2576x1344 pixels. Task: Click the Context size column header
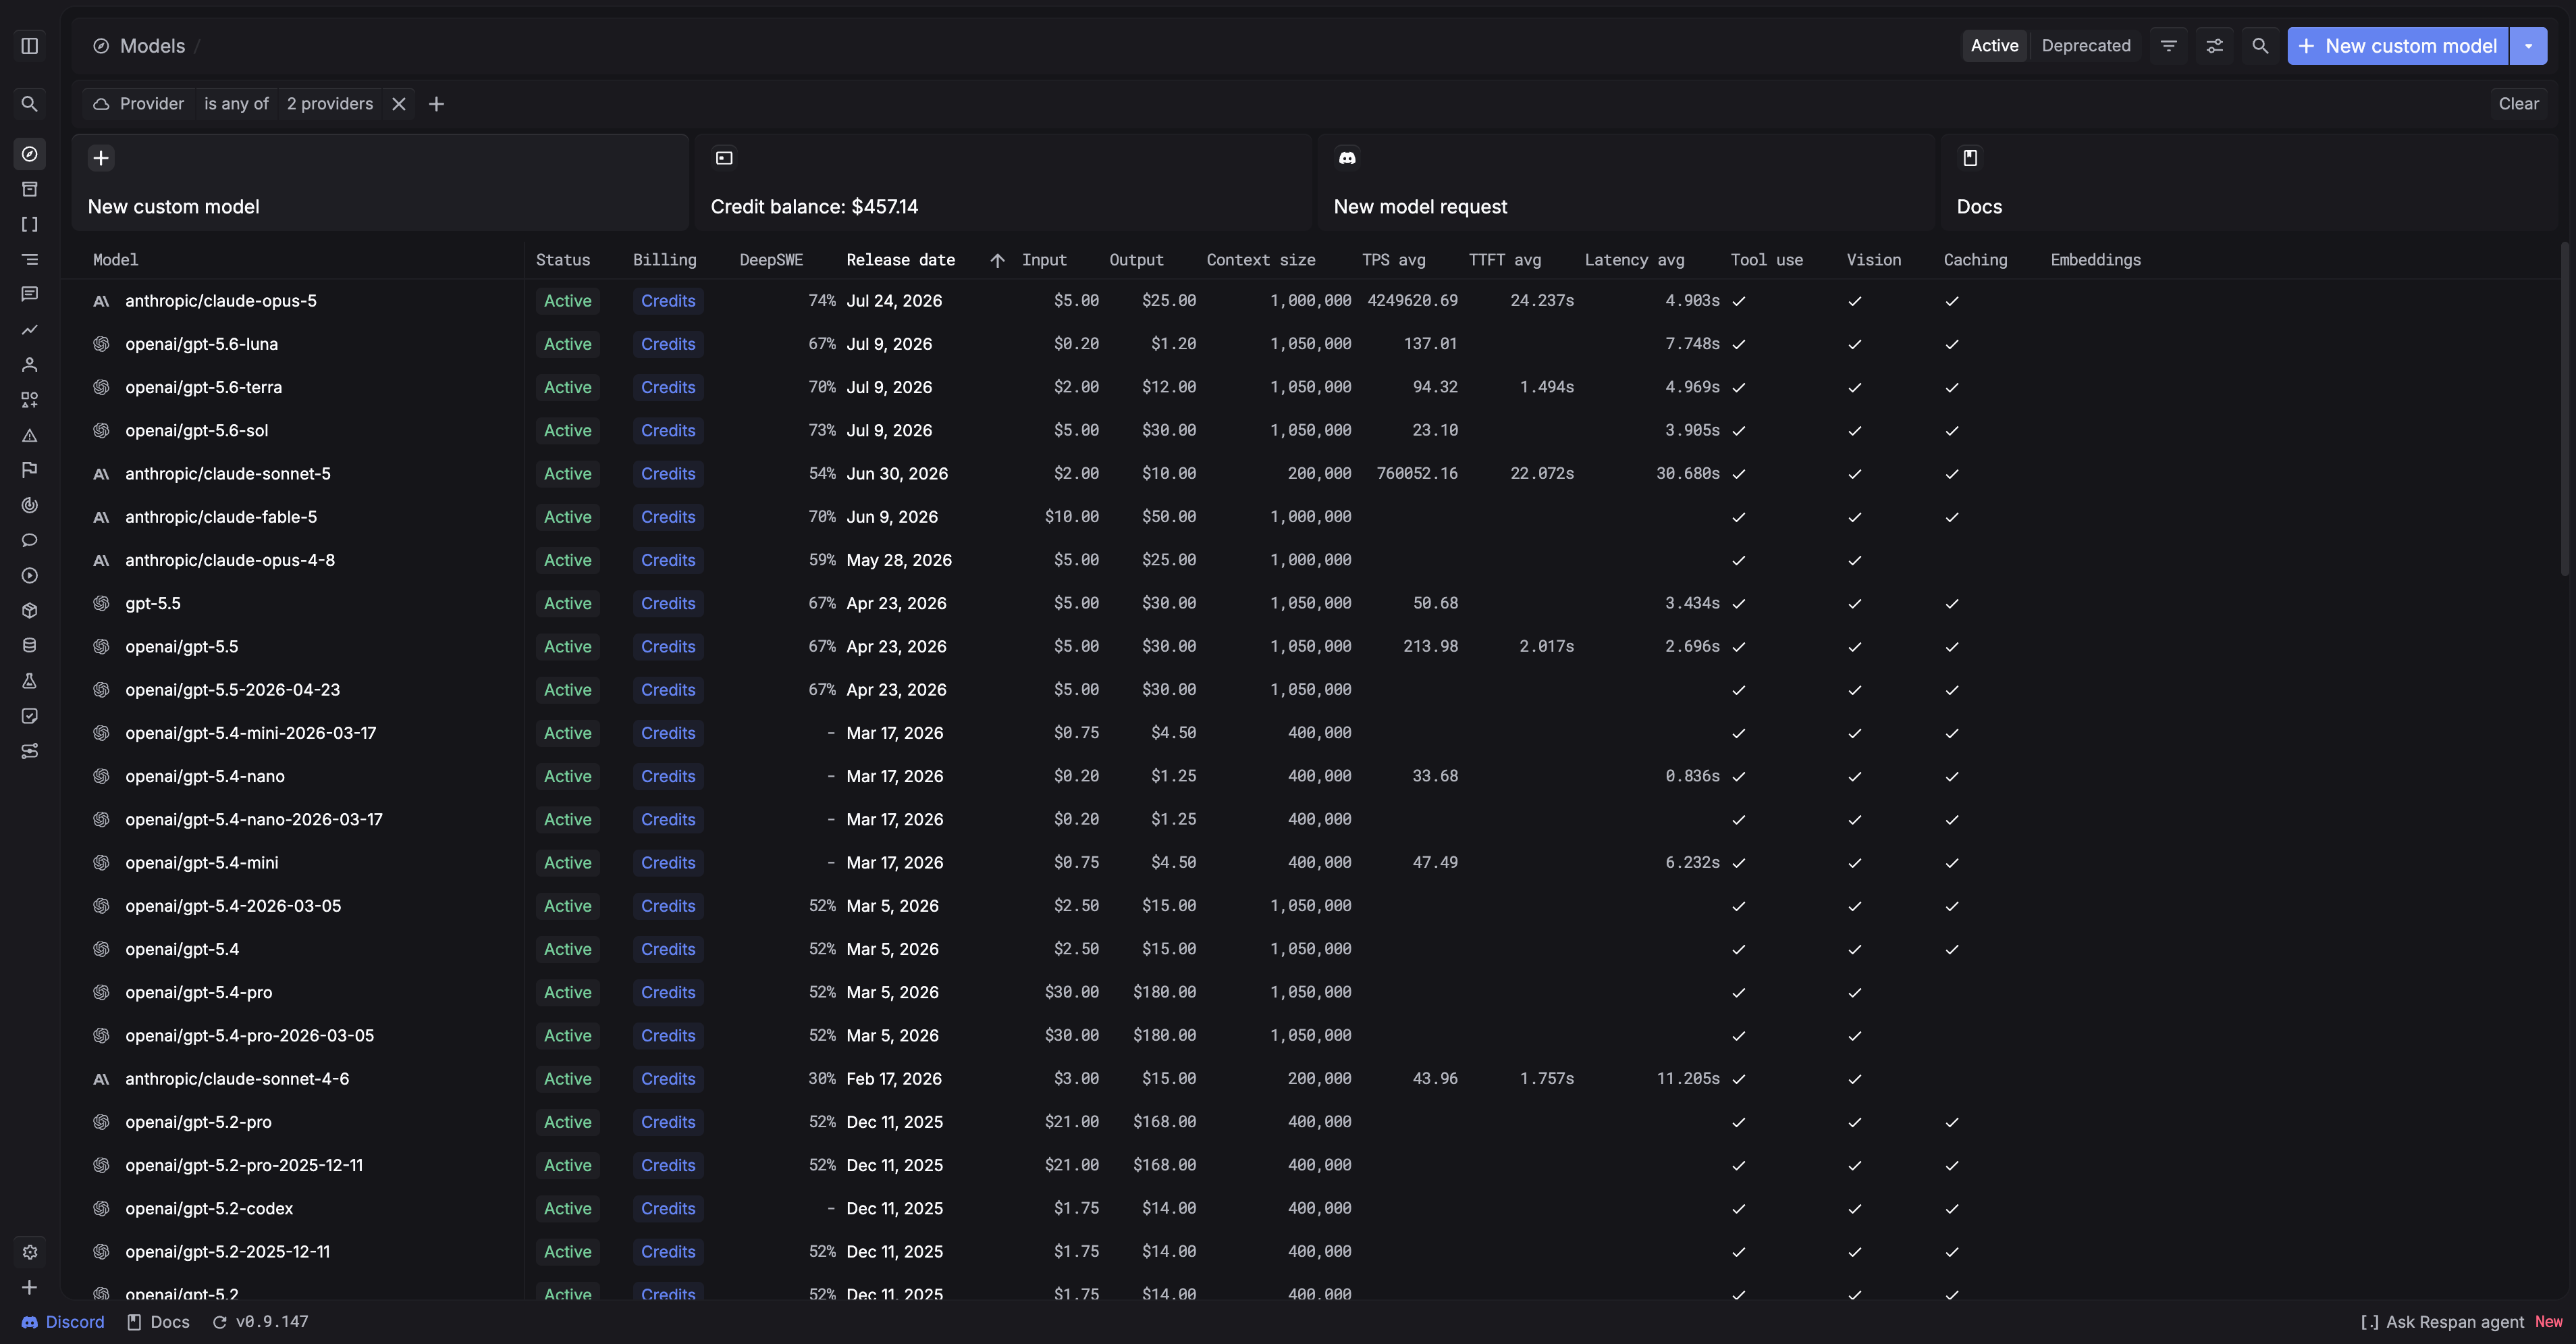click(x=1261, y=260)
